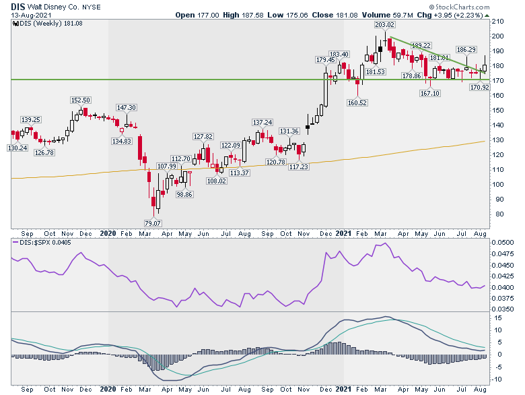
Task: Click the 122.09 price label
Action: tap(230, 145)
